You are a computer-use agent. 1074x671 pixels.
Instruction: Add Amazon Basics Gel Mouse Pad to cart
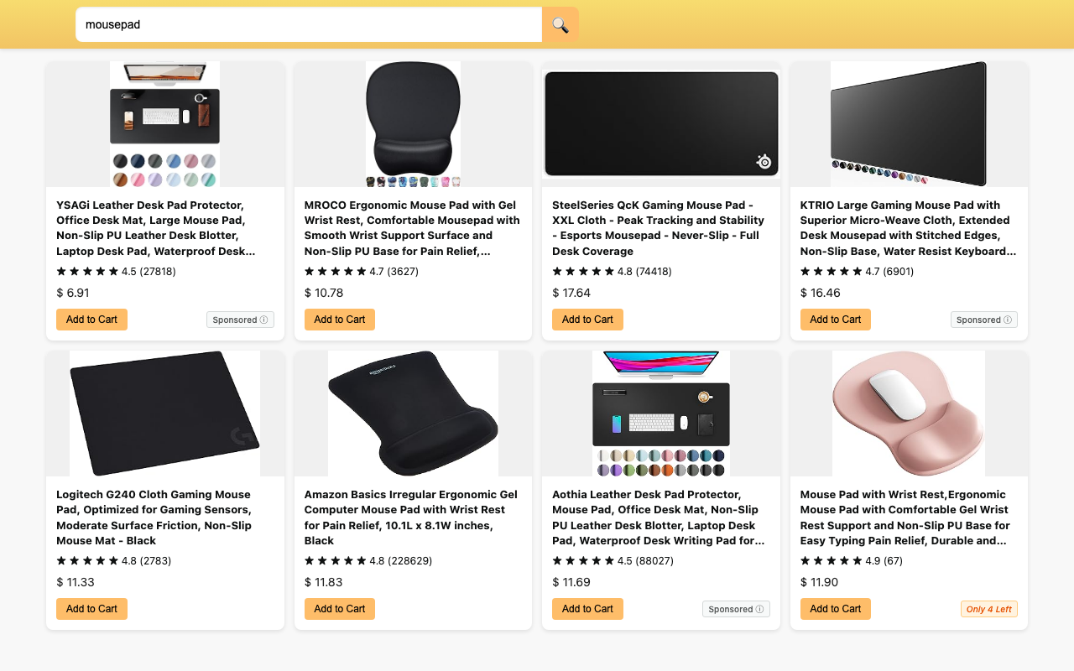tap(340, 609)
